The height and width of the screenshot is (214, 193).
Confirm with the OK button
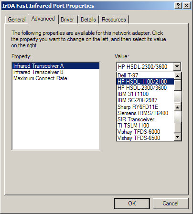[132, 203]
